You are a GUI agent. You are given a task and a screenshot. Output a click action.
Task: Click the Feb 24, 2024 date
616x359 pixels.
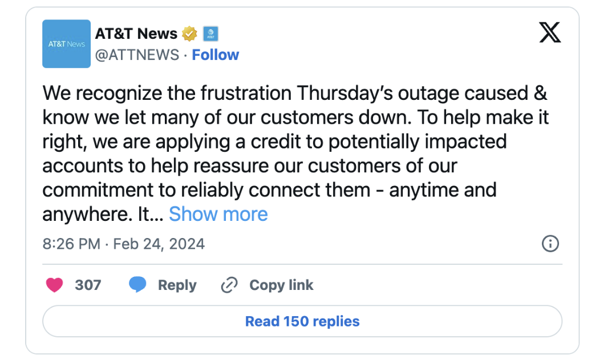(x=159, y=244)
